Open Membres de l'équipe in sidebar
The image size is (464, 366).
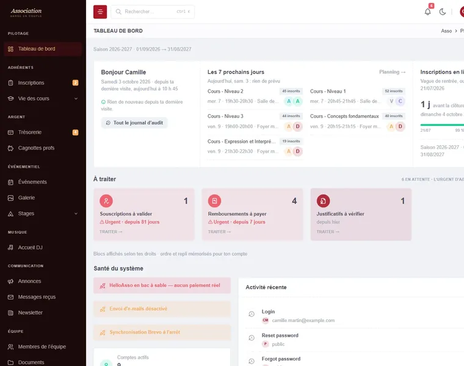(43, 346)
